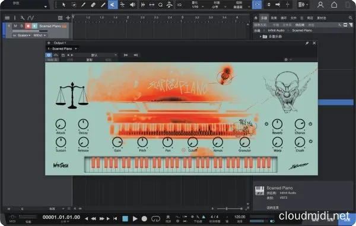Click the Record button in transport

click(144, 218)
